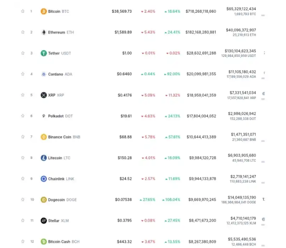Click the blue Litecoin logo icon
Screen dimensions: 286x248
click(x=44, y=158)
